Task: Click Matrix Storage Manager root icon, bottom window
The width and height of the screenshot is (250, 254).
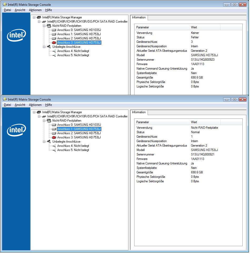Action: pos(39,112)
